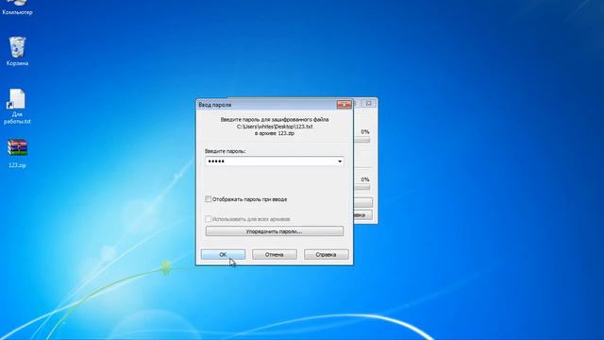Open help via Справка button
This screenshot has height=340, width=604.
(x=327, y=254)
